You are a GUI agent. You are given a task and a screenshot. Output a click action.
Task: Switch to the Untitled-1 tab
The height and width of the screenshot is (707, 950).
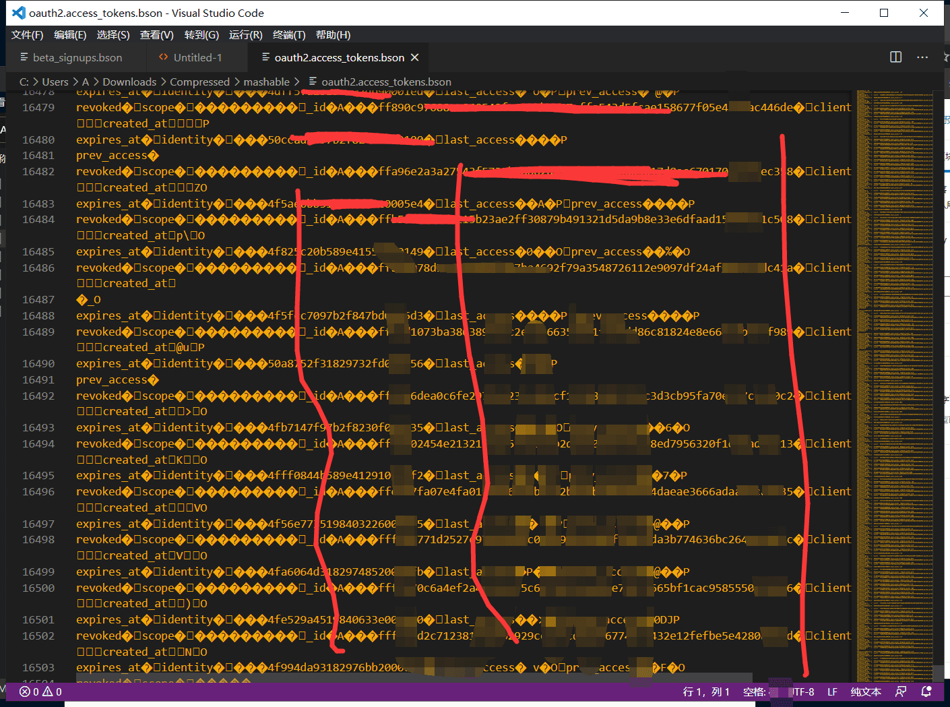tap(197, 58)
